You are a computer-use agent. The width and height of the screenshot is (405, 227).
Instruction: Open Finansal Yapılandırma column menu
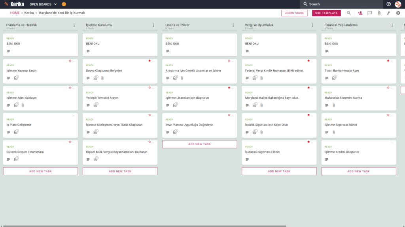[x=392, y=25]
